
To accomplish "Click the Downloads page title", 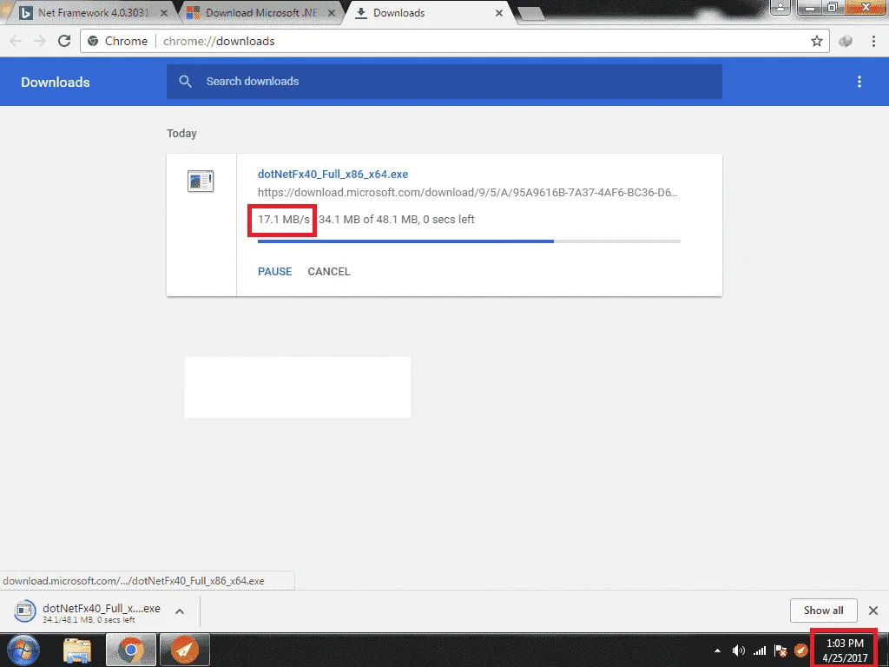I will pos(56,83).
